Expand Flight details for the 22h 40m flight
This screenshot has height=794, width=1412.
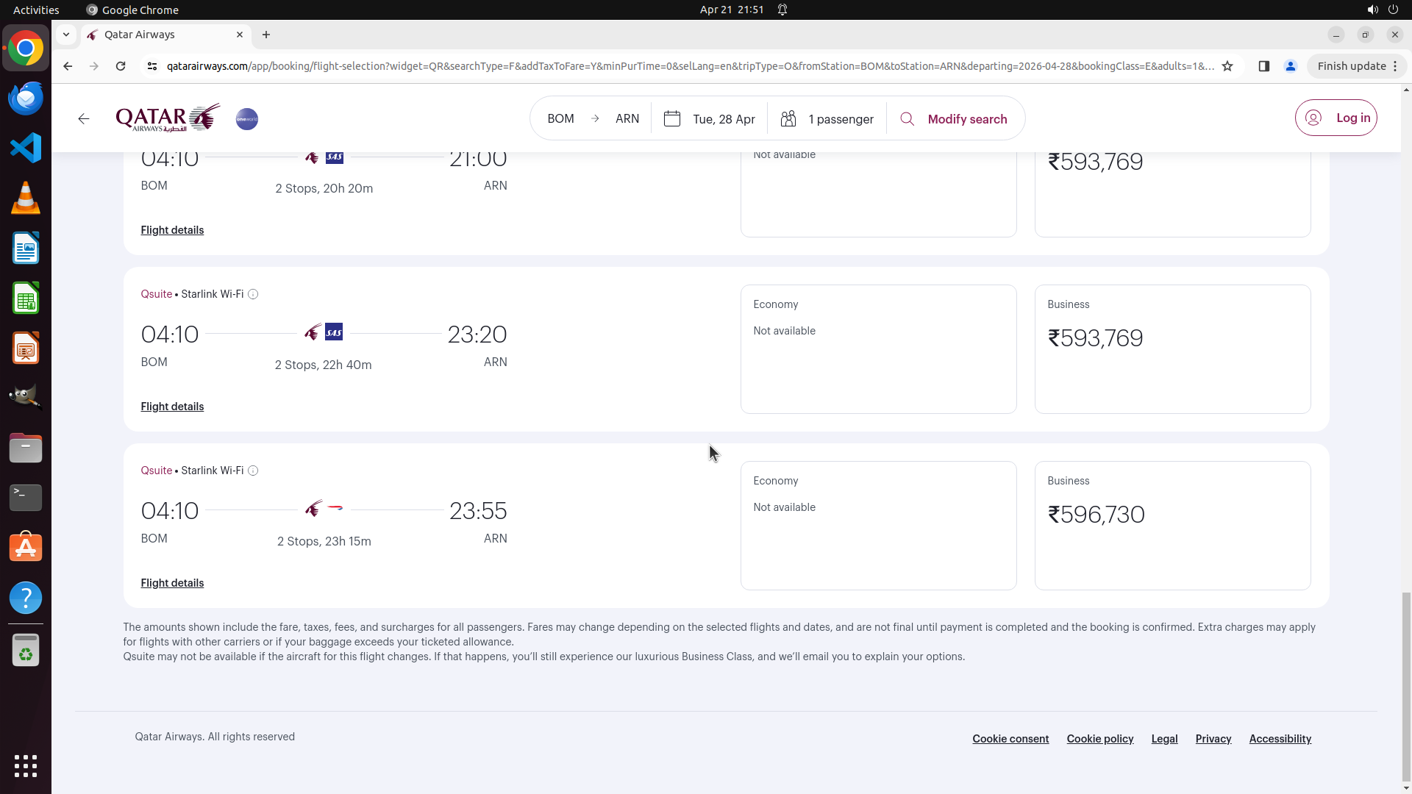(x=172, y=407)
